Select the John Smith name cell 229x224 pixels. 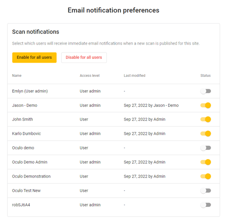pos(23,120)
